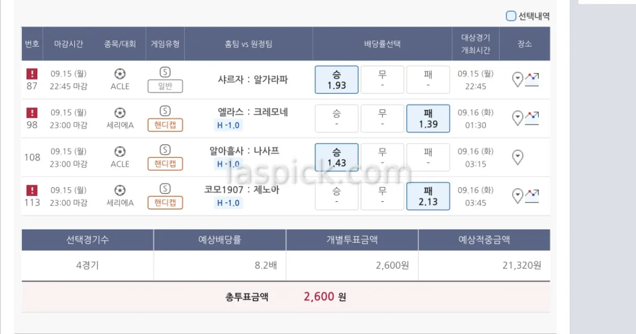Click 핸디캡 badge in match 113 row
Screen dimensions: 636x334
tap(165, 203)
